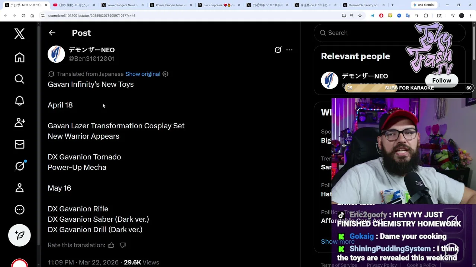Go back using the Post back arrow
Viewport: 476px width, 267px height.
52,33
